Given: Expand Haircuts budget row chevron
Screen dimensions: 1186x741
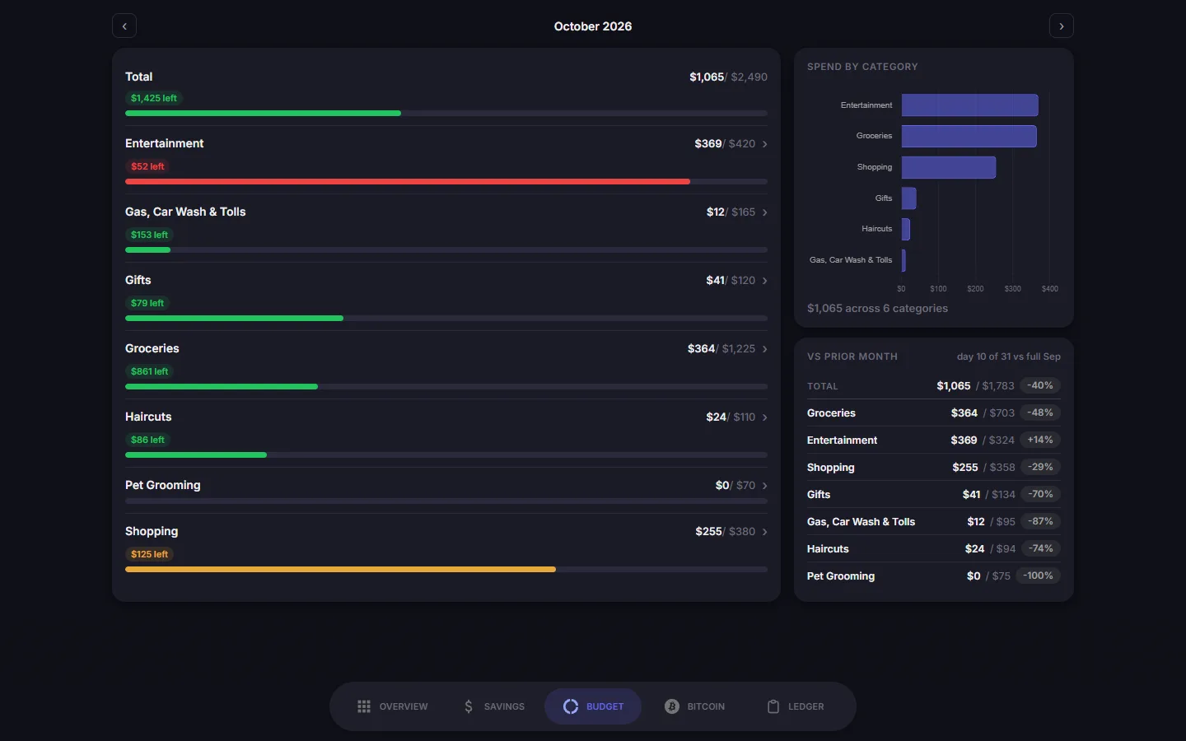Looking at the screenshot, I should click(765, 417).
